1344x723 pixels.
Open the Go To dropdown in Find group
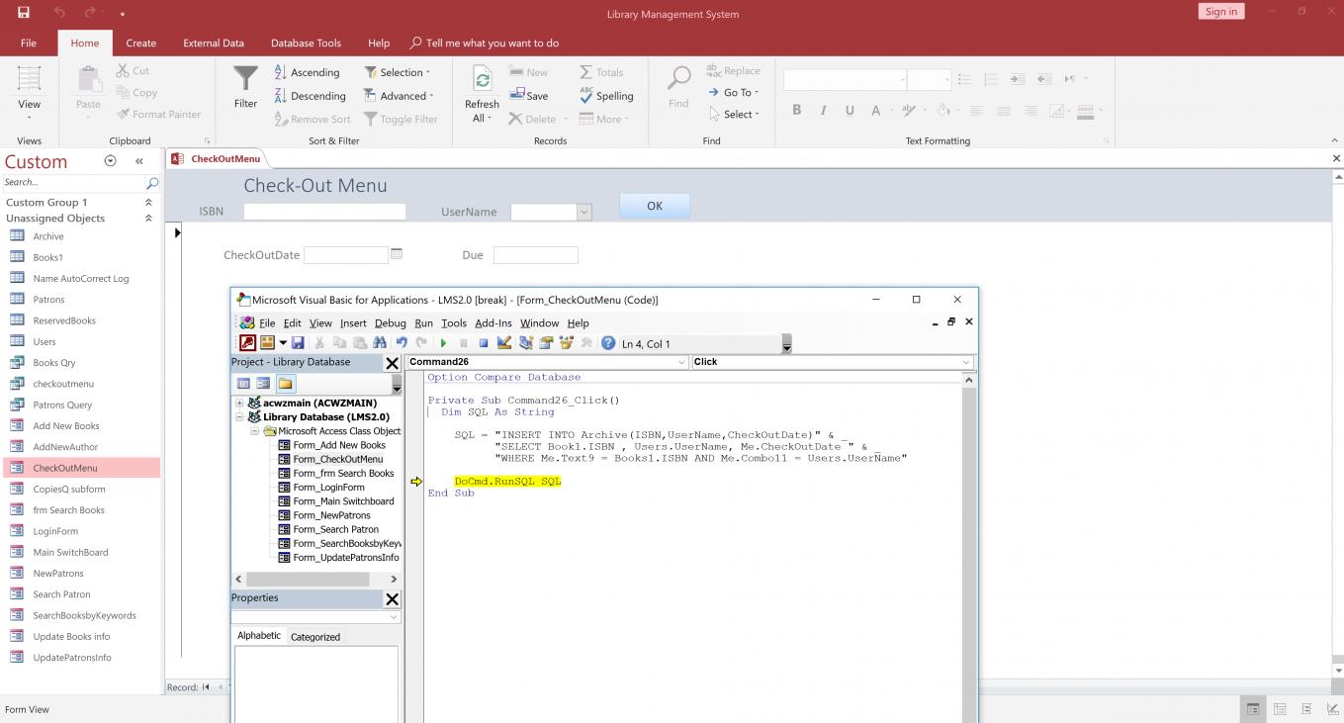pos(757,93)
